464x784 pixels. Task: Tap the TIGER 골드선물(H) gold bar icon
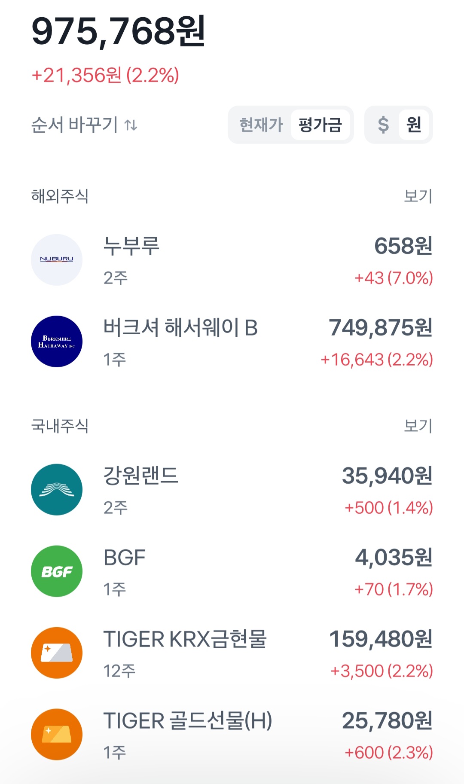click(57, 735)
